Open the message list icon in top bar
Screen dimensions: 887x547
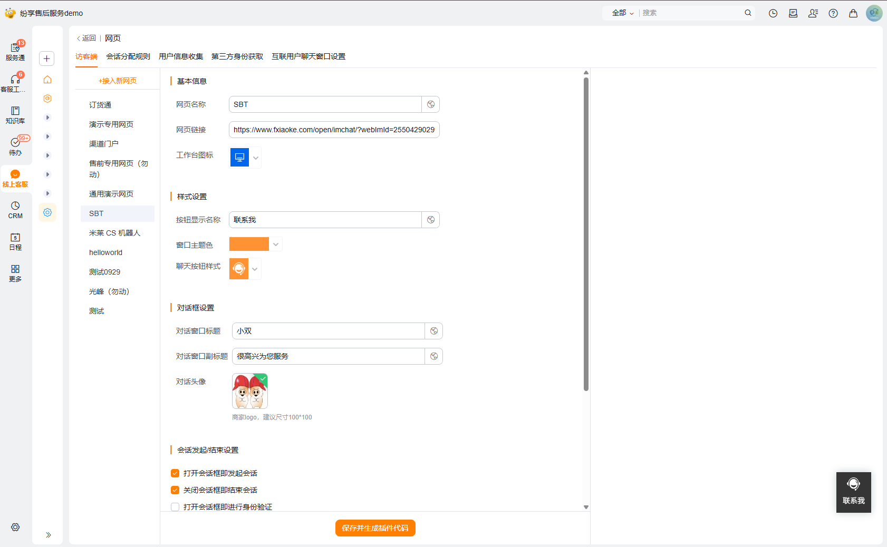793,14
